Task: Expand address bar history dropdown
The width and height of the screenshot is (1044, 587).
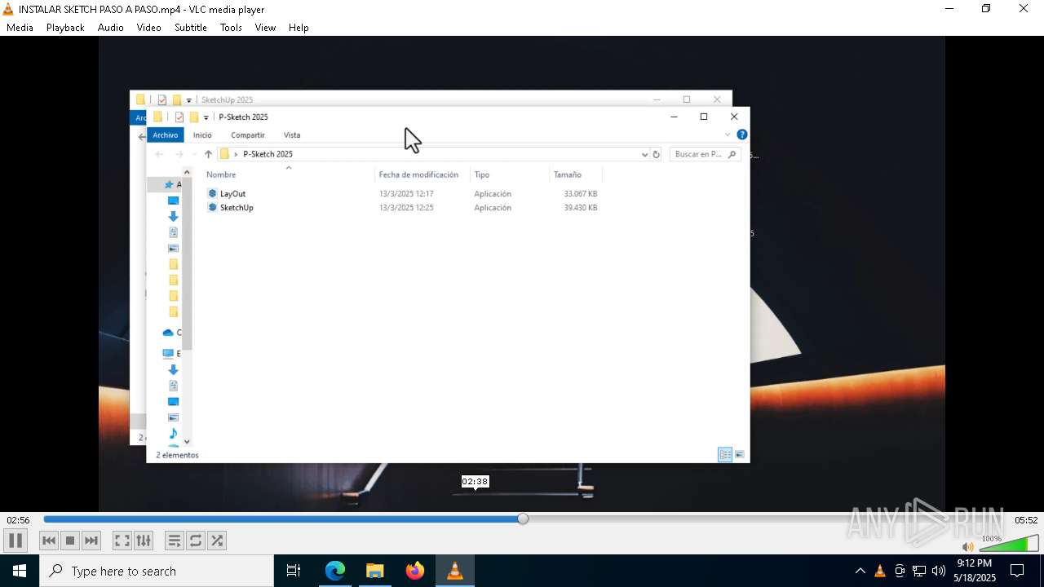Action: [x=644, y=154]
